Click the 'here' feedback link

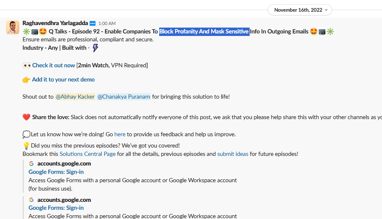point(120,135)
